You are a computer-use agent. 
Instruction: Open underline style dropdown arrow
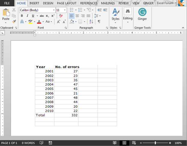tap(37, 16)
